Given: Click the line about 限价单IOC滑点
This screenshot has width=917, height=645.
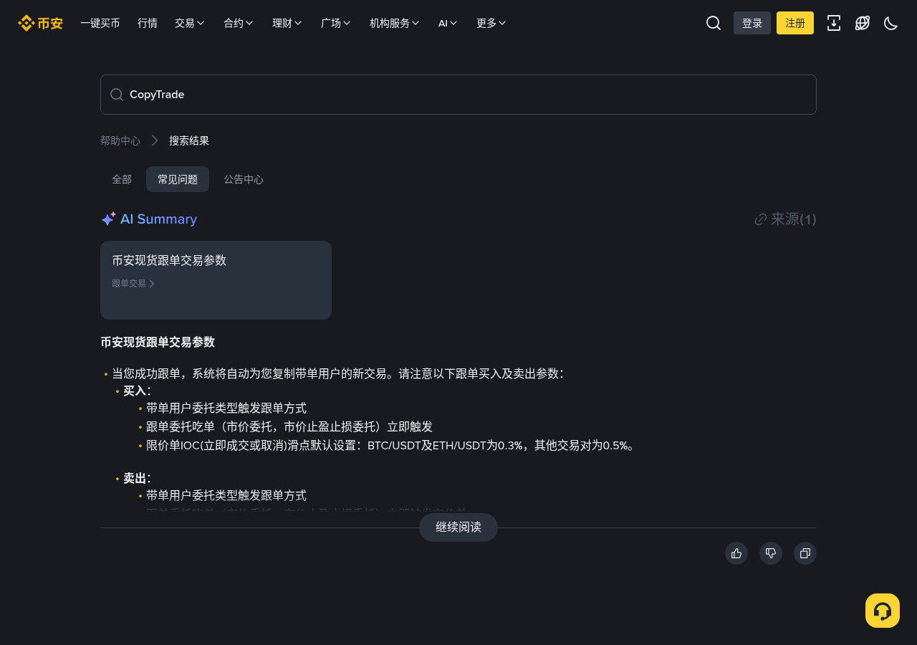Looking at the screenshot, I should click(390, 445).
